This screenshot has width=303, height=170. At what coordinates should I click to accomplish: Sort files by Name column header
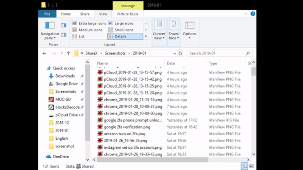pos(102,63)
